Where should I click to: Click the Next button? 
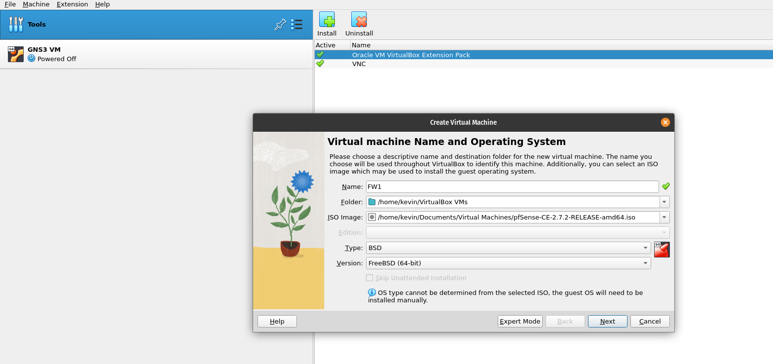(x=607, y=321)
